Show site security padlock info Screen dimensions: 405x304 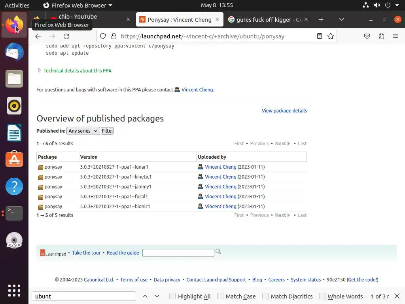click(114, 36)
